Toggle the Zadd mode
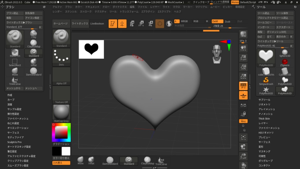The width and height of the screenshot is (300, 169). (x=217, y=21)
